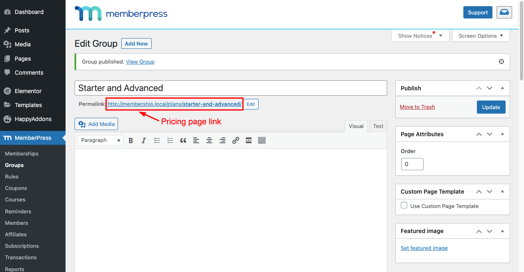Screen dimensions: 524x272
Task: Enable Use Custom Page Template checkbox
Action: [404, 206]
